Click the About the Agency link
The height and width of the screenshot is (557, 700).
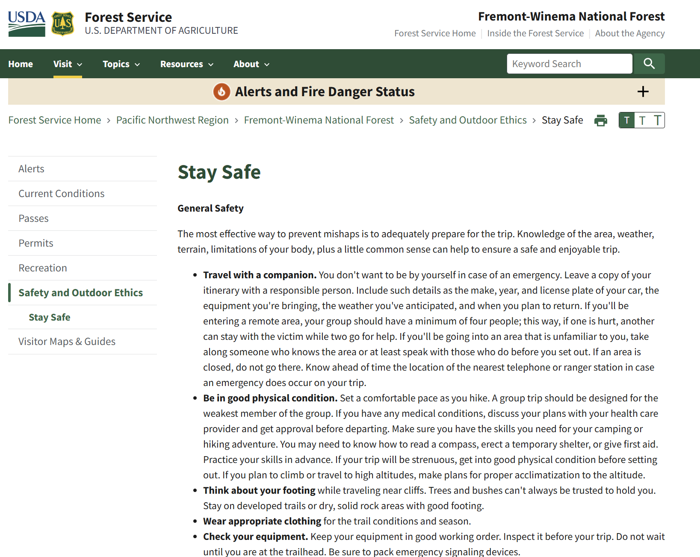point(629,33)
